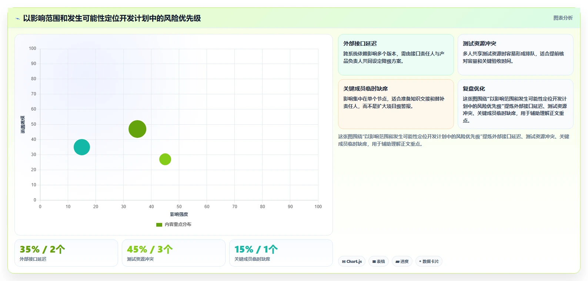Click the summary paragraph below the info cards
Image resolution: width=588 pixels, height=281 pixels.
[454, 140]
